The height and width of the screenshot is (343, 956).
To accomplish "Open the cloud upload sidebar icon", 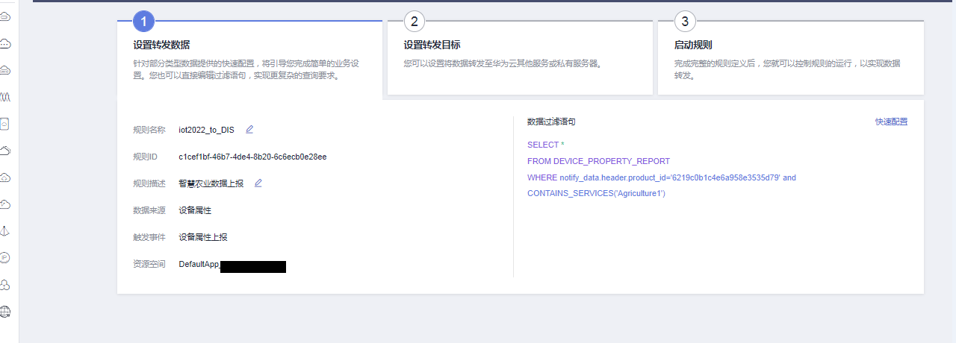I will coord(5,177).
